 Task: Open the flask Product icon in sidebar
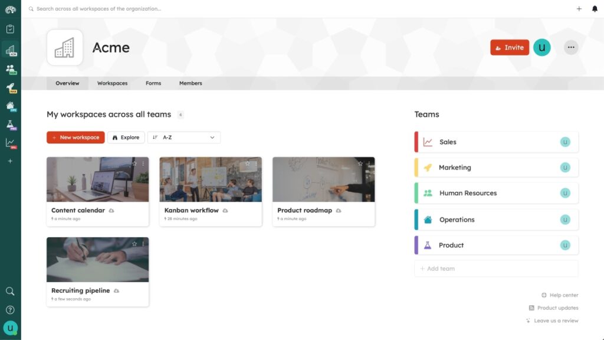[11, 125]
